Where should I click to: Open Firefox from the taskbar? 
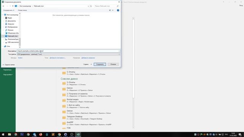(x=41, y=134)
